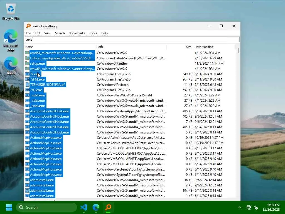The width and height of the screenshot is (285, 214).
Task: Open the Windows Start menu
Action: pos(9,207)
